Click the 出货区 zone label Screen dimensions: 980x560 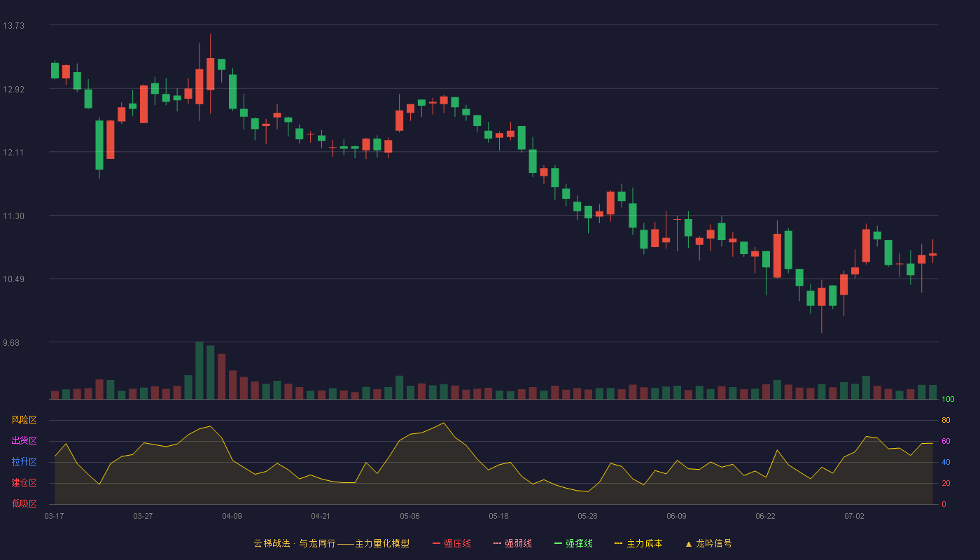[x=24, y=441]
